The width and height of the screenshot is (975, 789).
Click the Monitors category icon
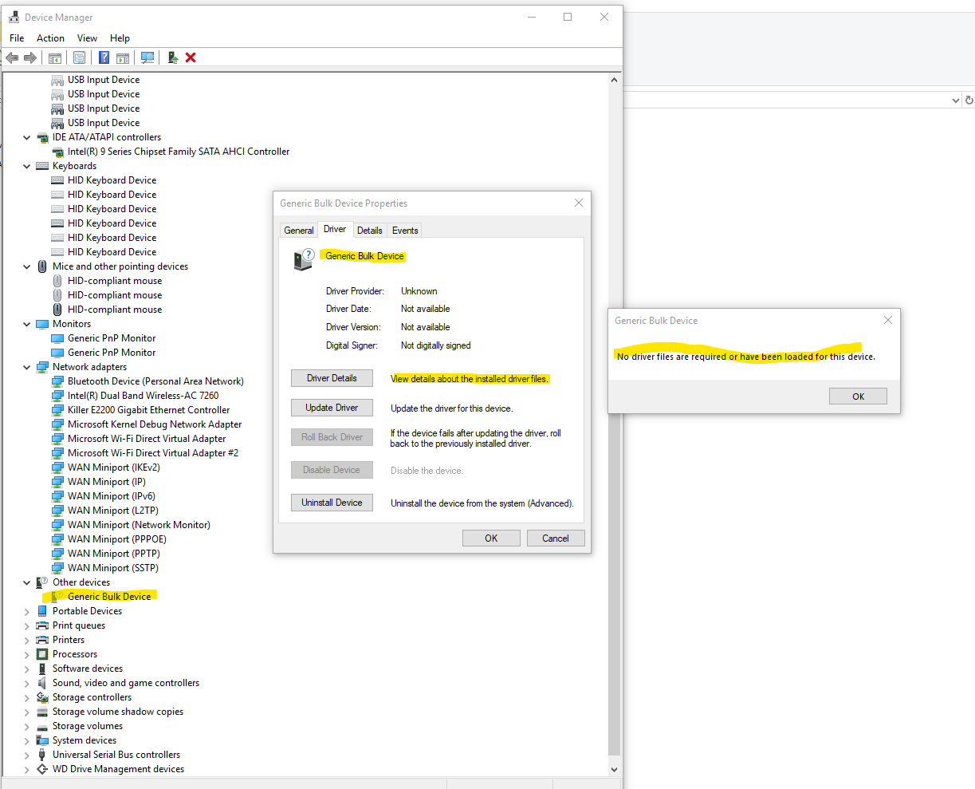(x=42, y=324)
